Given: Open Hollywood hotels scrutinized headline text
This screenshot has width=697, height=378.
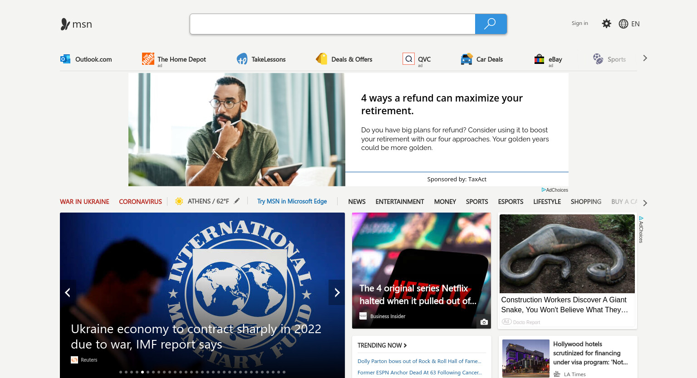Looking at the screenshot, I should pos(590,353).
